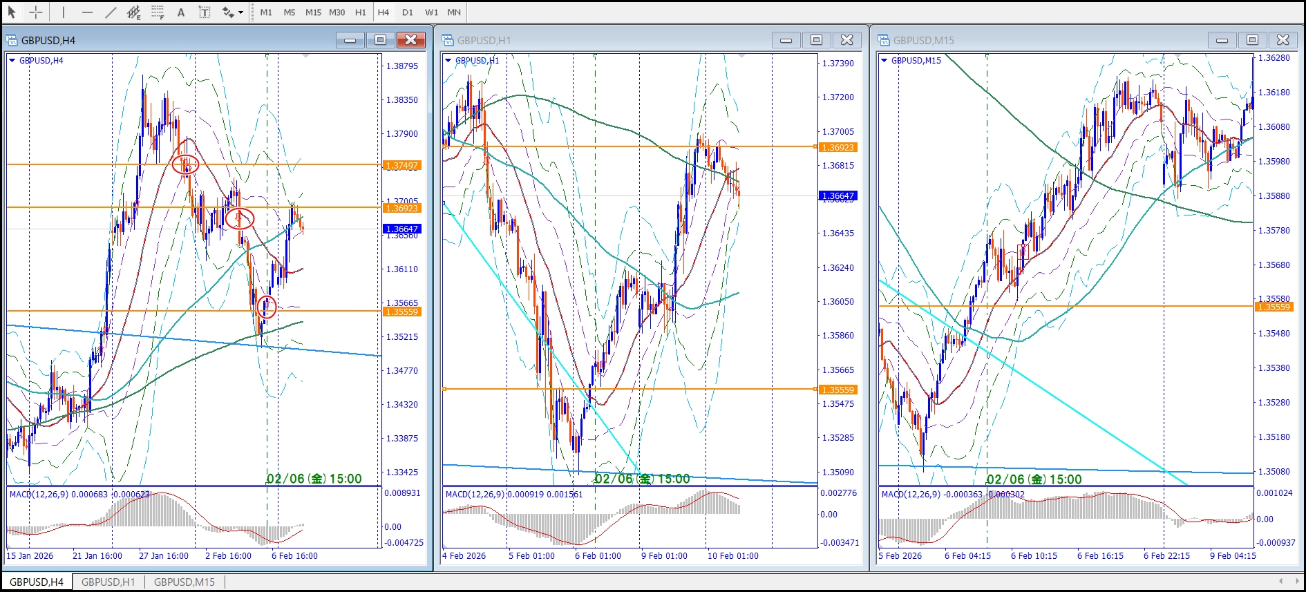Select the vertical line drawing tool
The height and width of the screenshot is (592, 1306).
click(x=63, y=12)
